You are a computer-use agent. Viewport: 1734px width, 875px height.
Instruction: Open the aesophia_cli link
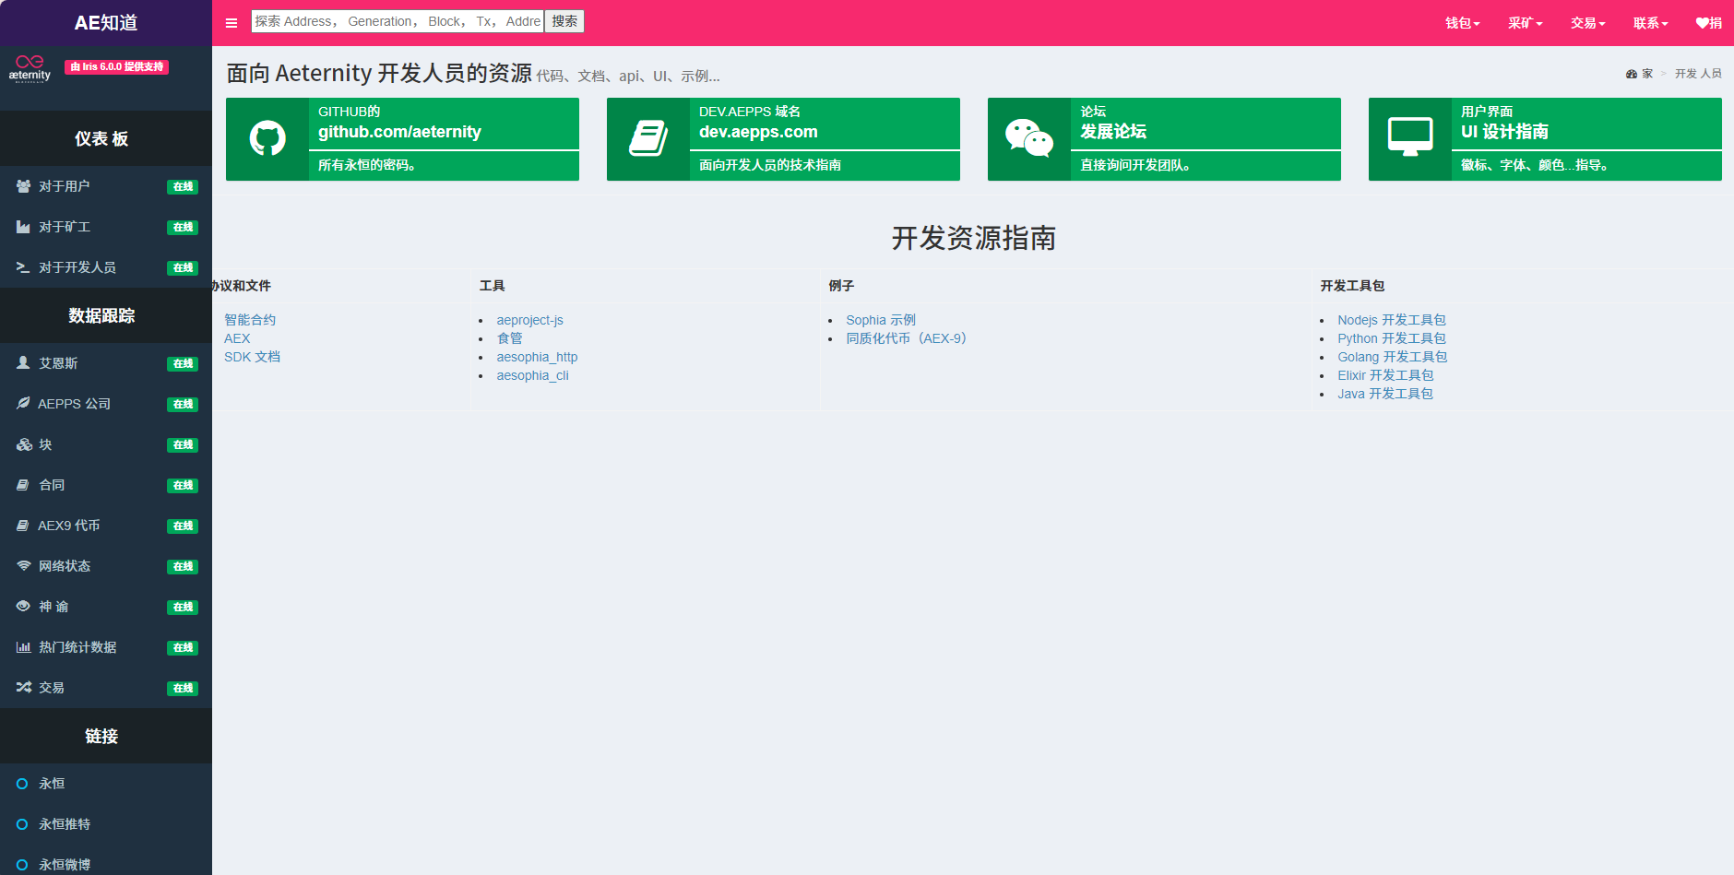click(532, 375)
